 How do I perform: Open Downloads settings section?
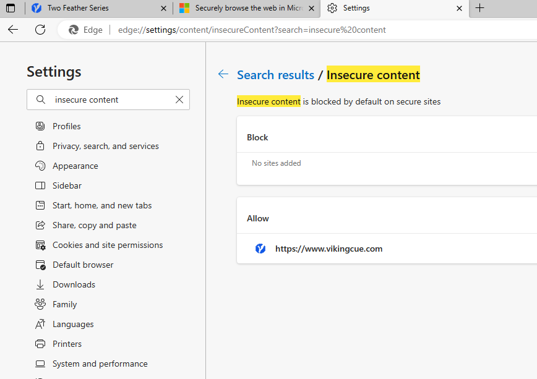pyautogui.click(x=74, y=284)
